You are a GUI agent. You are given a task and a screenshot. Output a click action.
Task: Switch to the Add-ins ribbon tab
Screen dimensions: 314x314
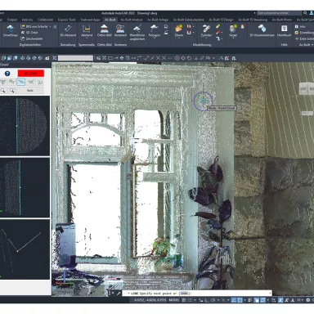(x=27, y=20)
